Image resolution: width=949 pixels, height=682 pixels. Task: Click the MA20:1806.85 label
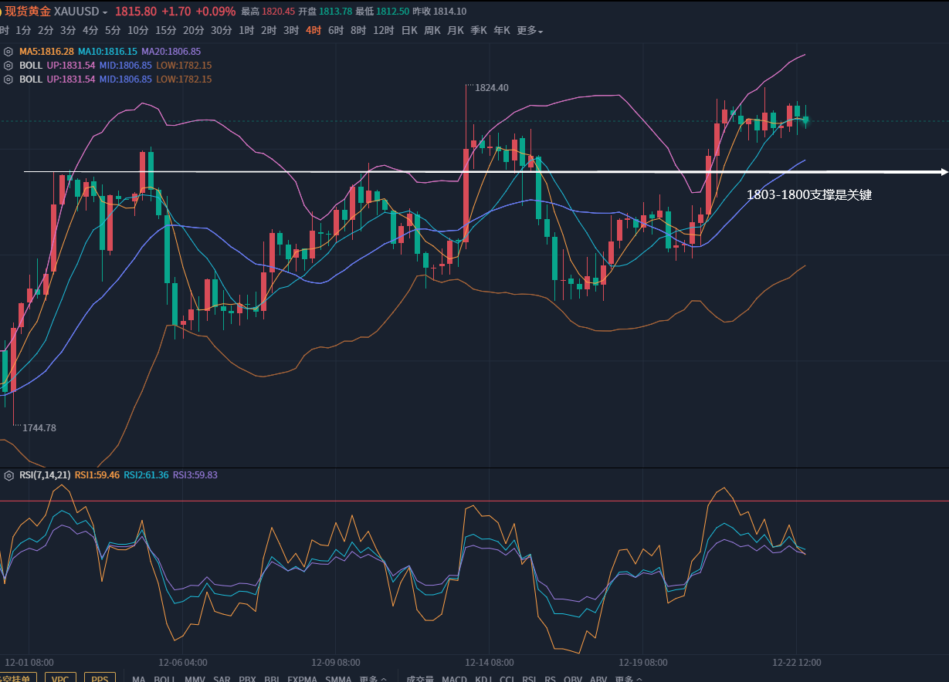coord(171,51)
